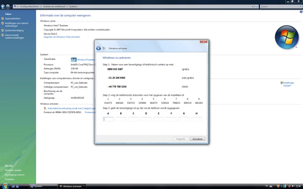Click the NL language indicator

pyautogui.click(x=266, y=186)
